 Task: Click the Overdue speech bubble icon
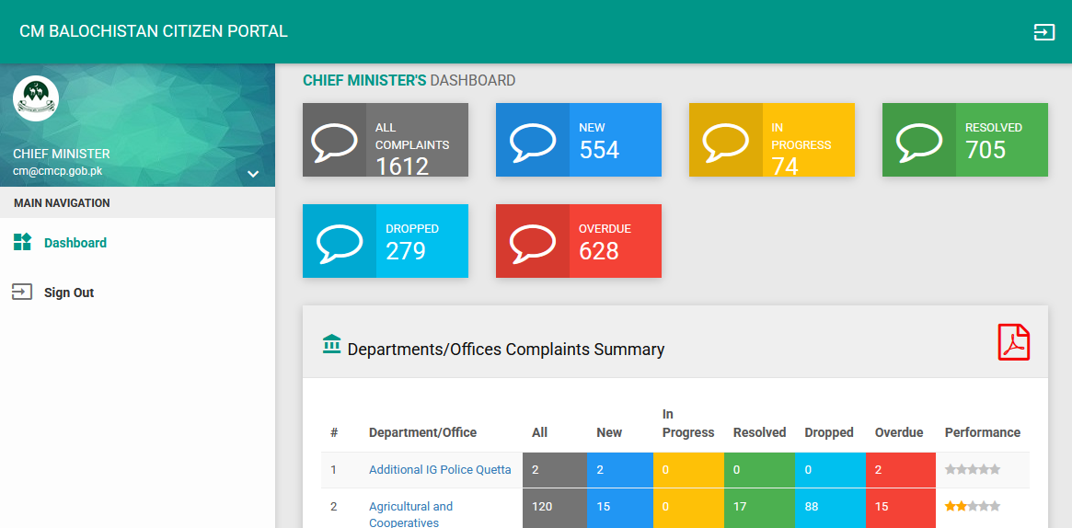[532, 241]
